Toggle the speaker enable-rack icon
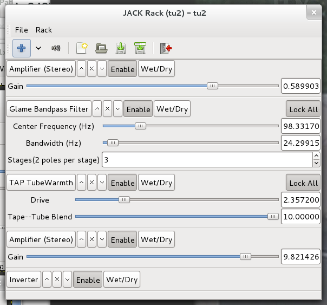The height and width of the screenshot is (305, 327). [56, 48]
